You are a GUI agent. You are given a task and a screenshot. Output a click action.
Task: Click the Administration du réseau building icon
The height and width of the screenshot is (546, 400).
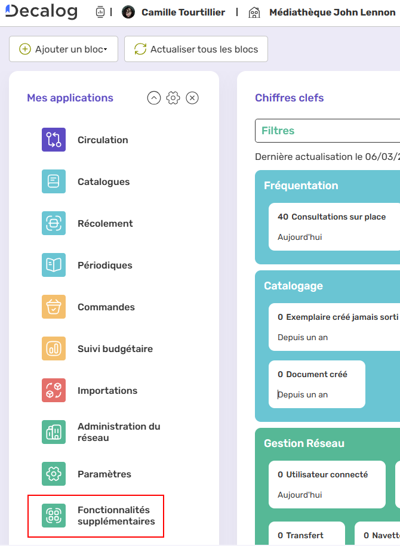[x=53, y=432]
